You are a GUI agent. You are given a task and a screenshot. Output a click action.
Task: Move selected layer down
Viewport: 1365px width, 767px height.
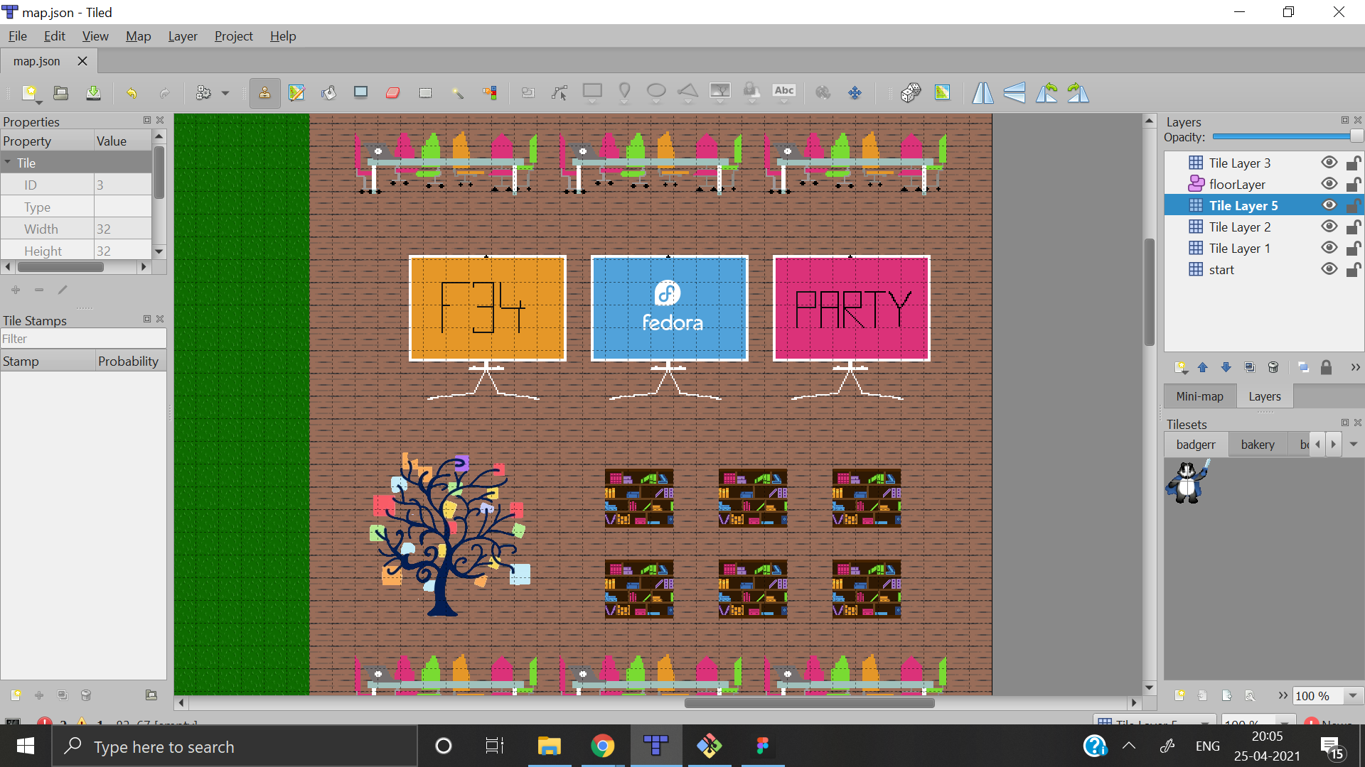(x=1226, y=367)
